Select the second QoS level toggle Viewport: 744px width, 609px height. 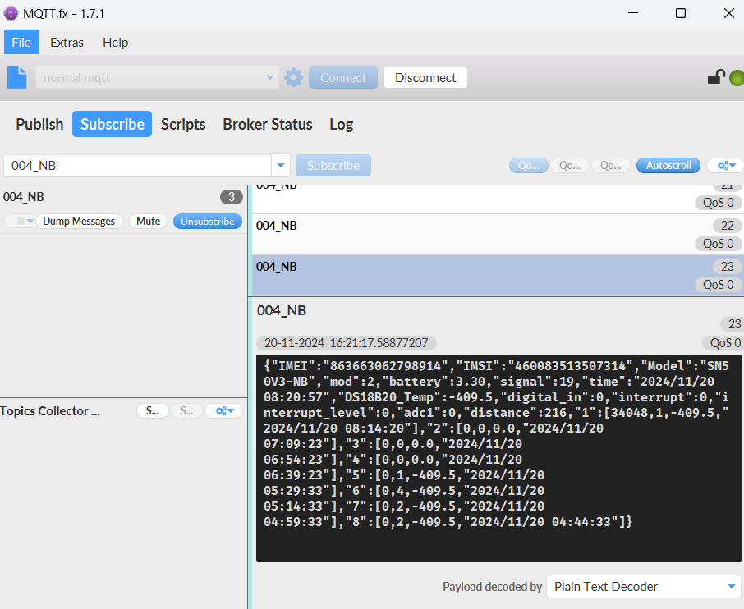tap(569, 166)
